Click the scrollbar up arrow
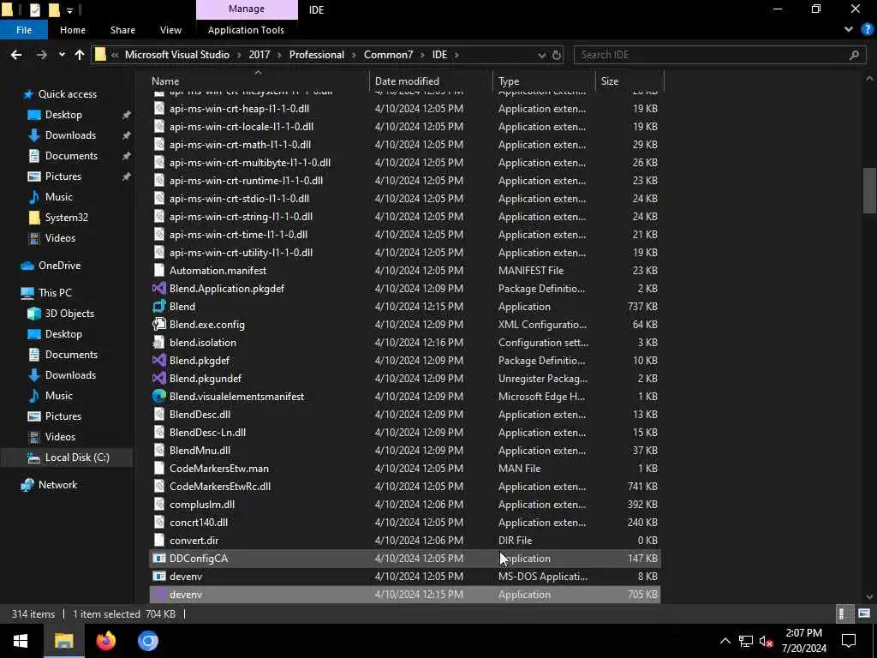This screenshot has height=658, width=877. pyautogui.click(x=869, y=79)
